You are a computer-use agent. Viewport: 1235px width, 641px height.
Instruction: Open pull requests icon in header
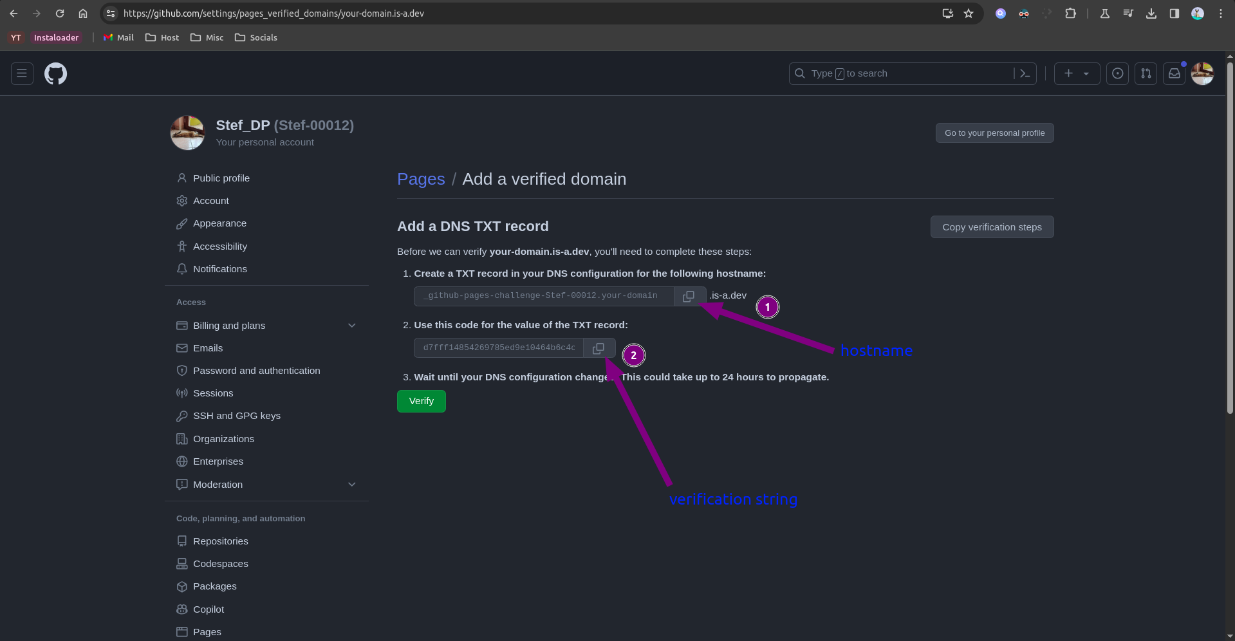coord(1146,74)
